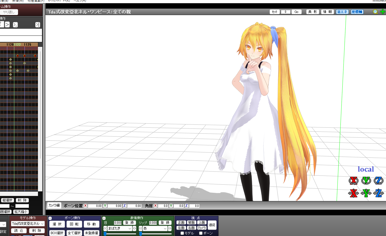Click the next frame '>' button
The width and height of the screenshot is (386, 236).
point(7,24)
